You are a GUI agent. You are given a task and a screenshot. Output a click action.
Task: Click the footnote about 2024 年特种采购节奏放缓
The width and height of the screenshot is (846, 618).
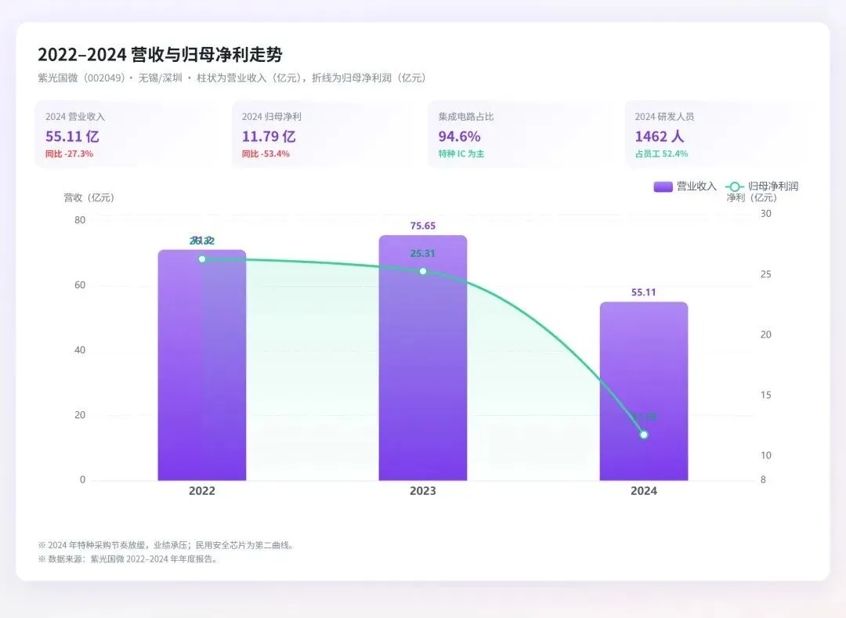[167, 545]
